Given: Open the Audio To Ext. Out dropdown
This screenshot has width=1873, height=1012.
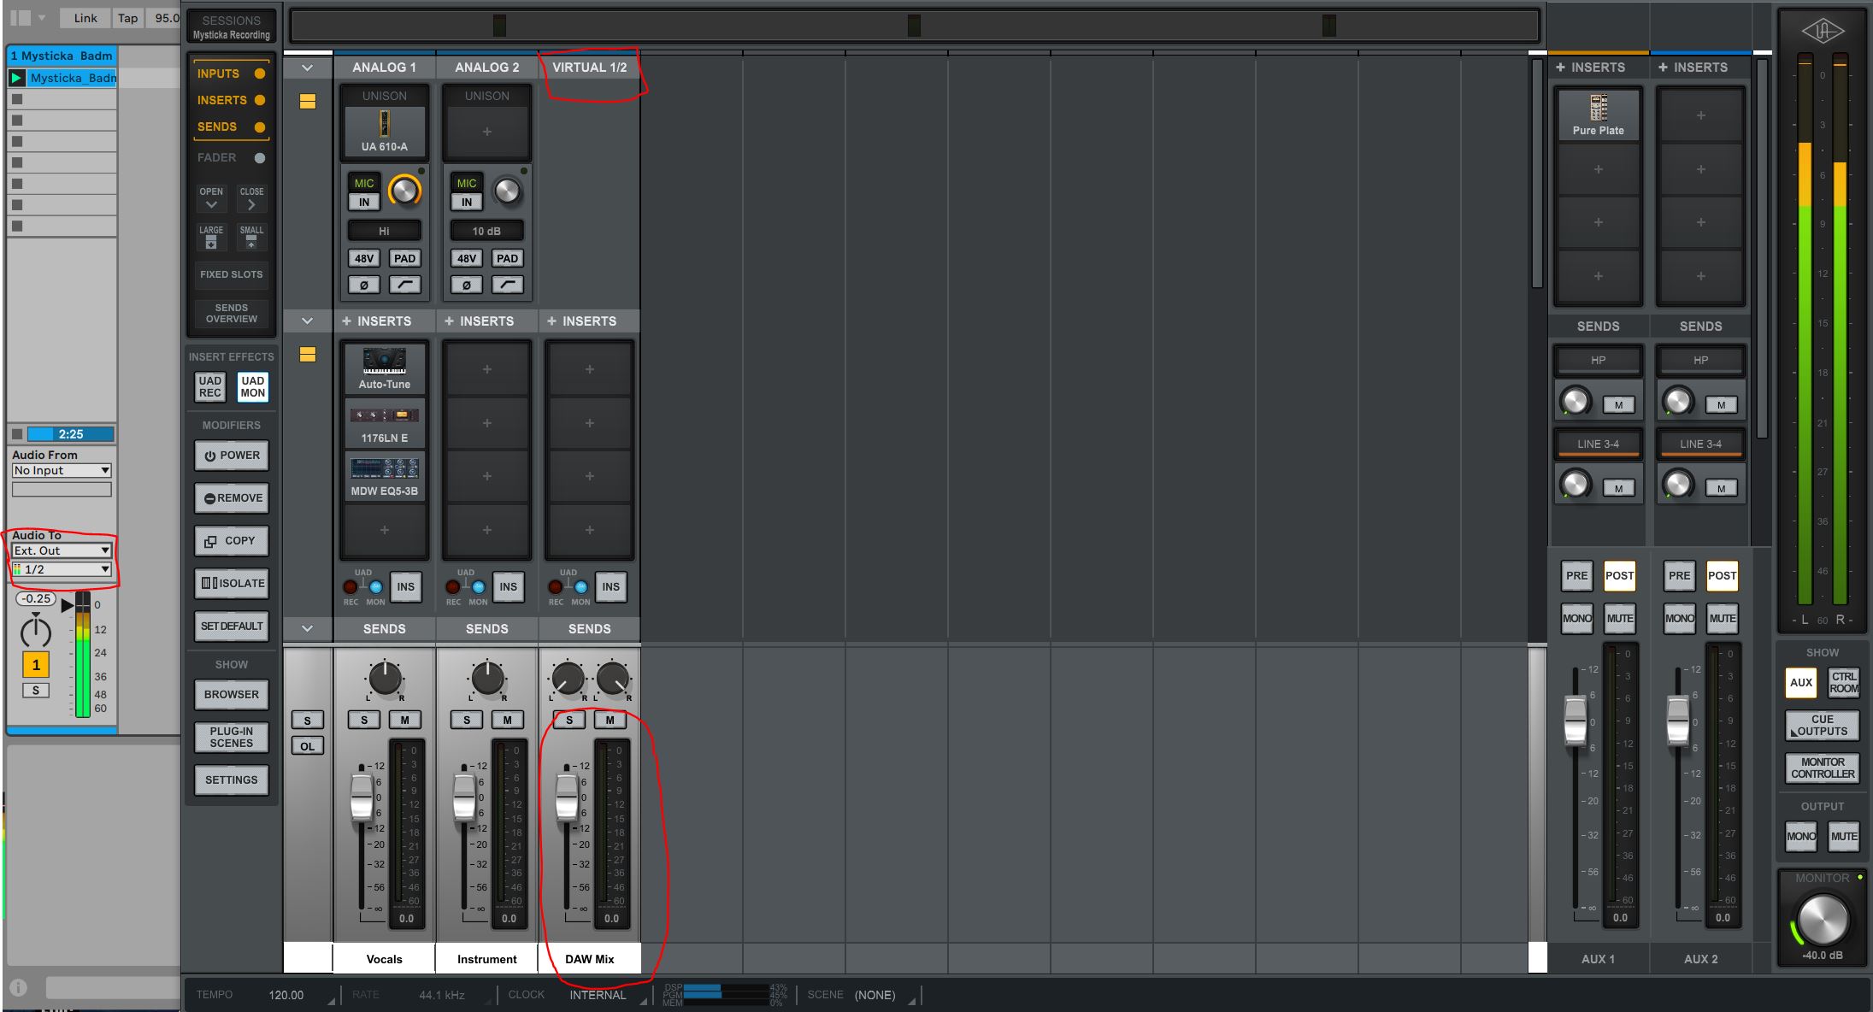Looking at the screenshot, I should (62, 550).
